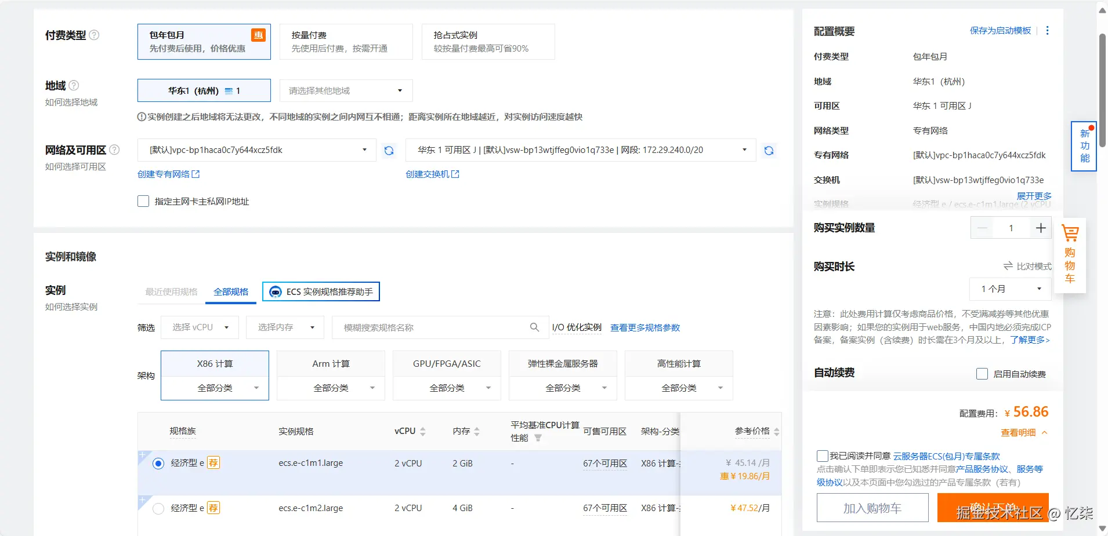
Task: Choose 包年包月 billing type
Action: [x=204, y=42]
